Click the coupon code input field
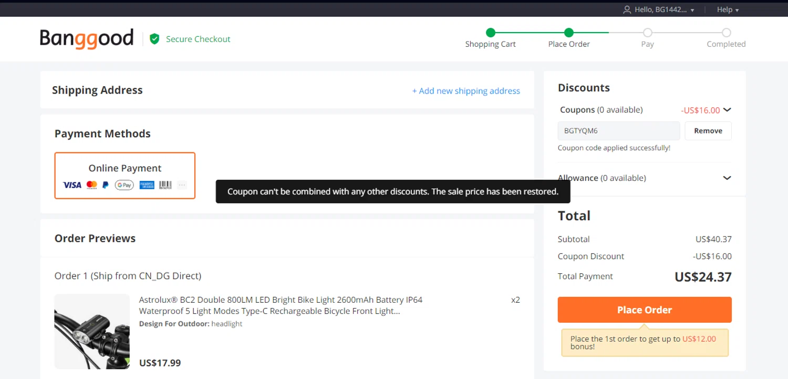788x379 pixels. 619,131
